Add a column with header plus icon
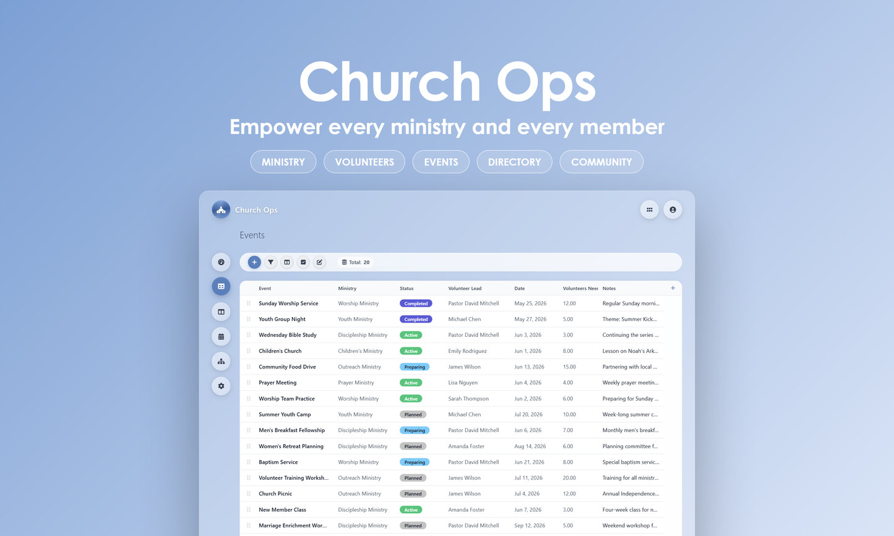 coord(673,288)
